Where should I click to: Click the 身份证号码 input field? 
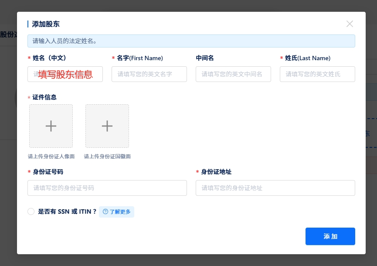(107, 188)
